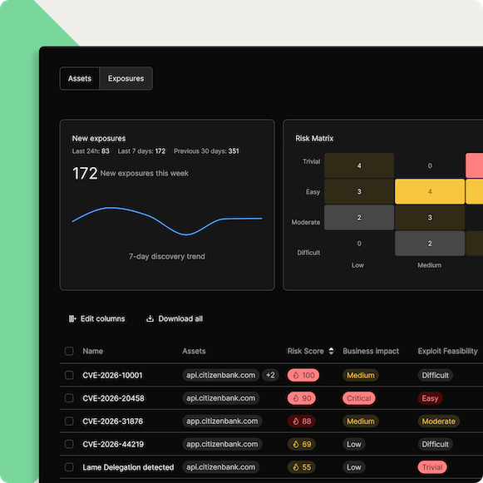Click api.citizenbank.com asset in CVE-2026-10001 row
This screenshot has height=483, width=483.
pyautogui.click(x=220, y=375)
